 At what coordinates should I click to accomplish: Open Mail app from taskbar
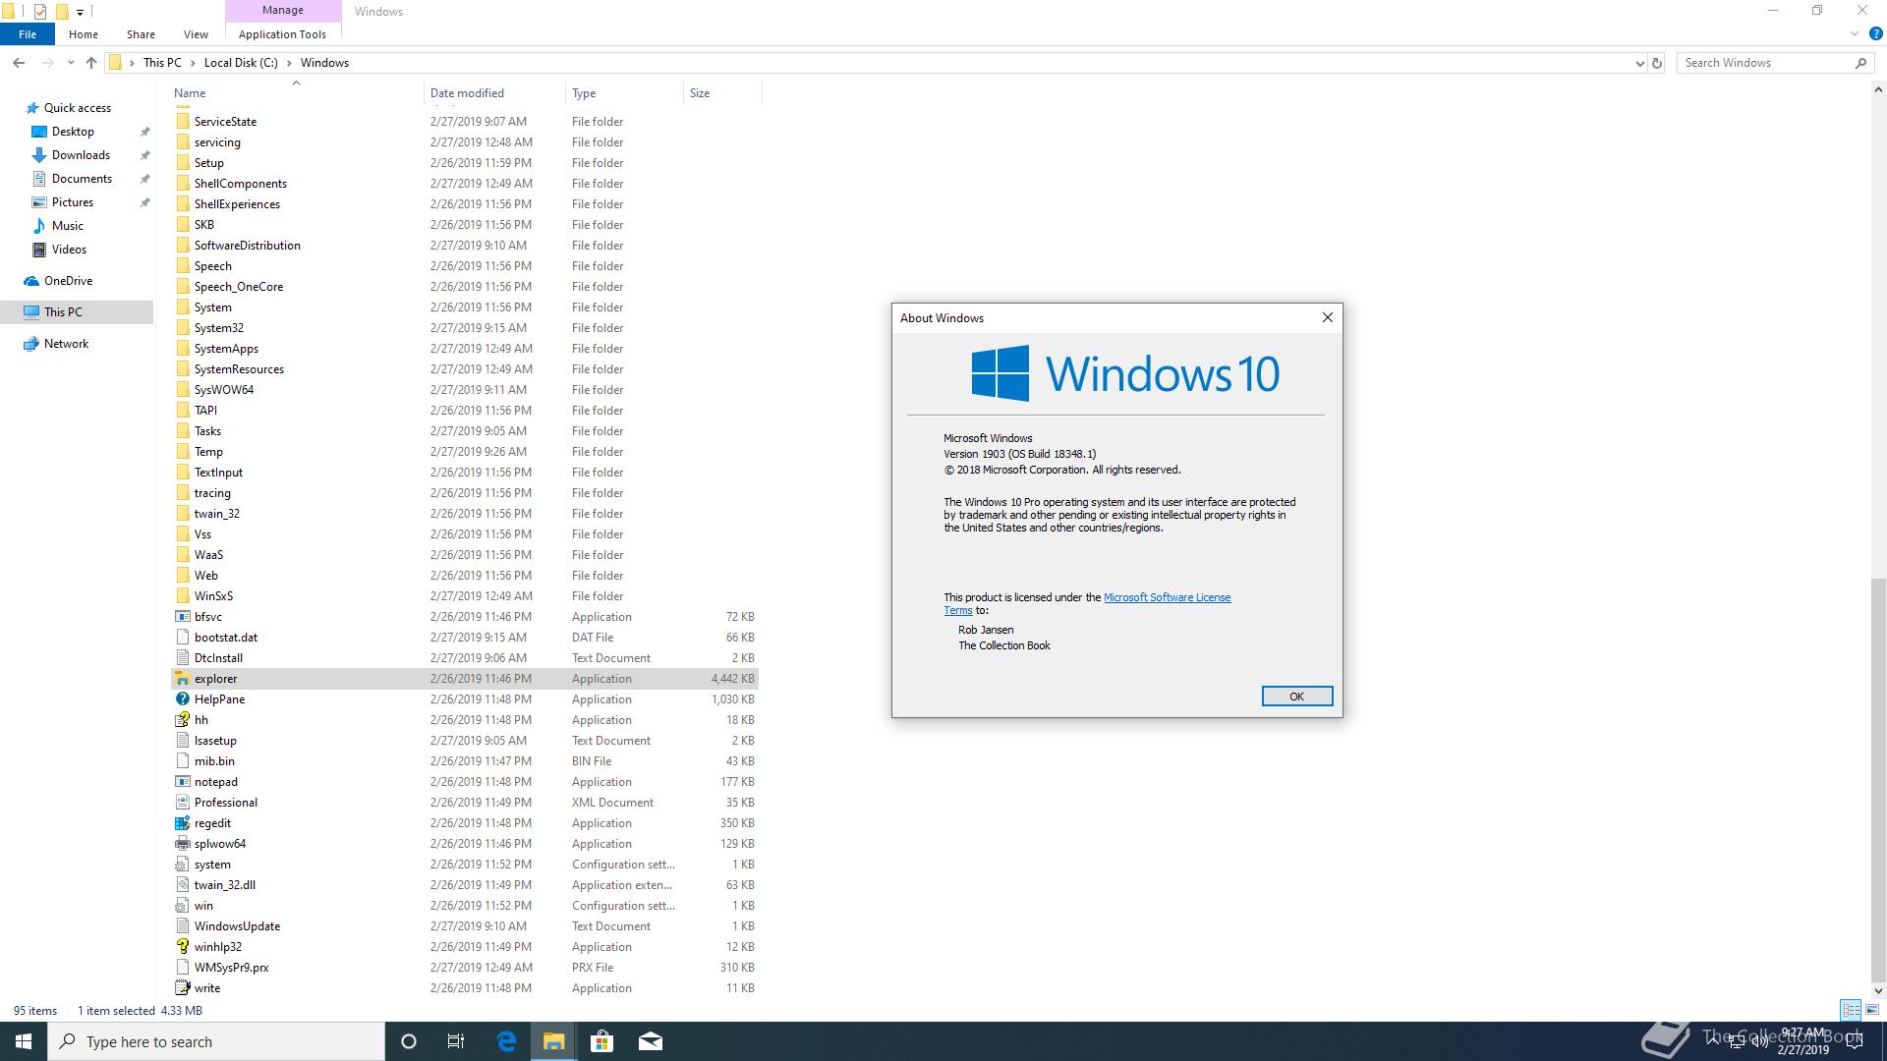pos(651,1041)
